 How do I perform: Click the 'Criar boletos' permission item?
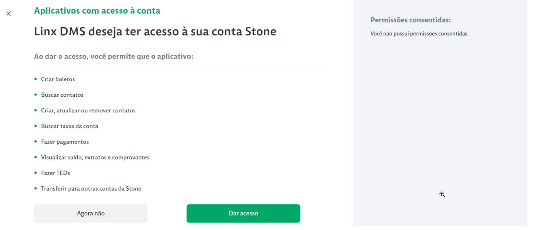(x=58, y=79)
